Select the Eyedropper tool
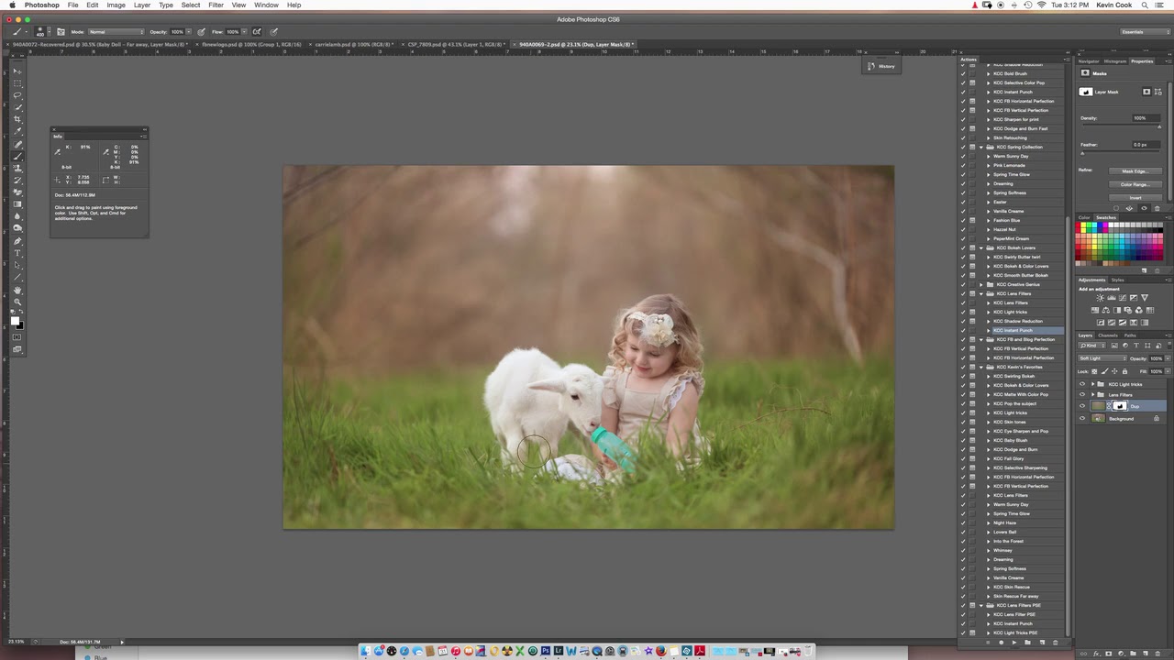 coord(17,132)
